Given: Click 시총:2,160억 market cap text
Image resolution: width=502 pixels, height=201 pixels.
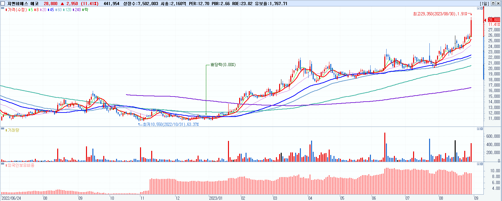Looking at the screenshot, I should tap(173, 4).
